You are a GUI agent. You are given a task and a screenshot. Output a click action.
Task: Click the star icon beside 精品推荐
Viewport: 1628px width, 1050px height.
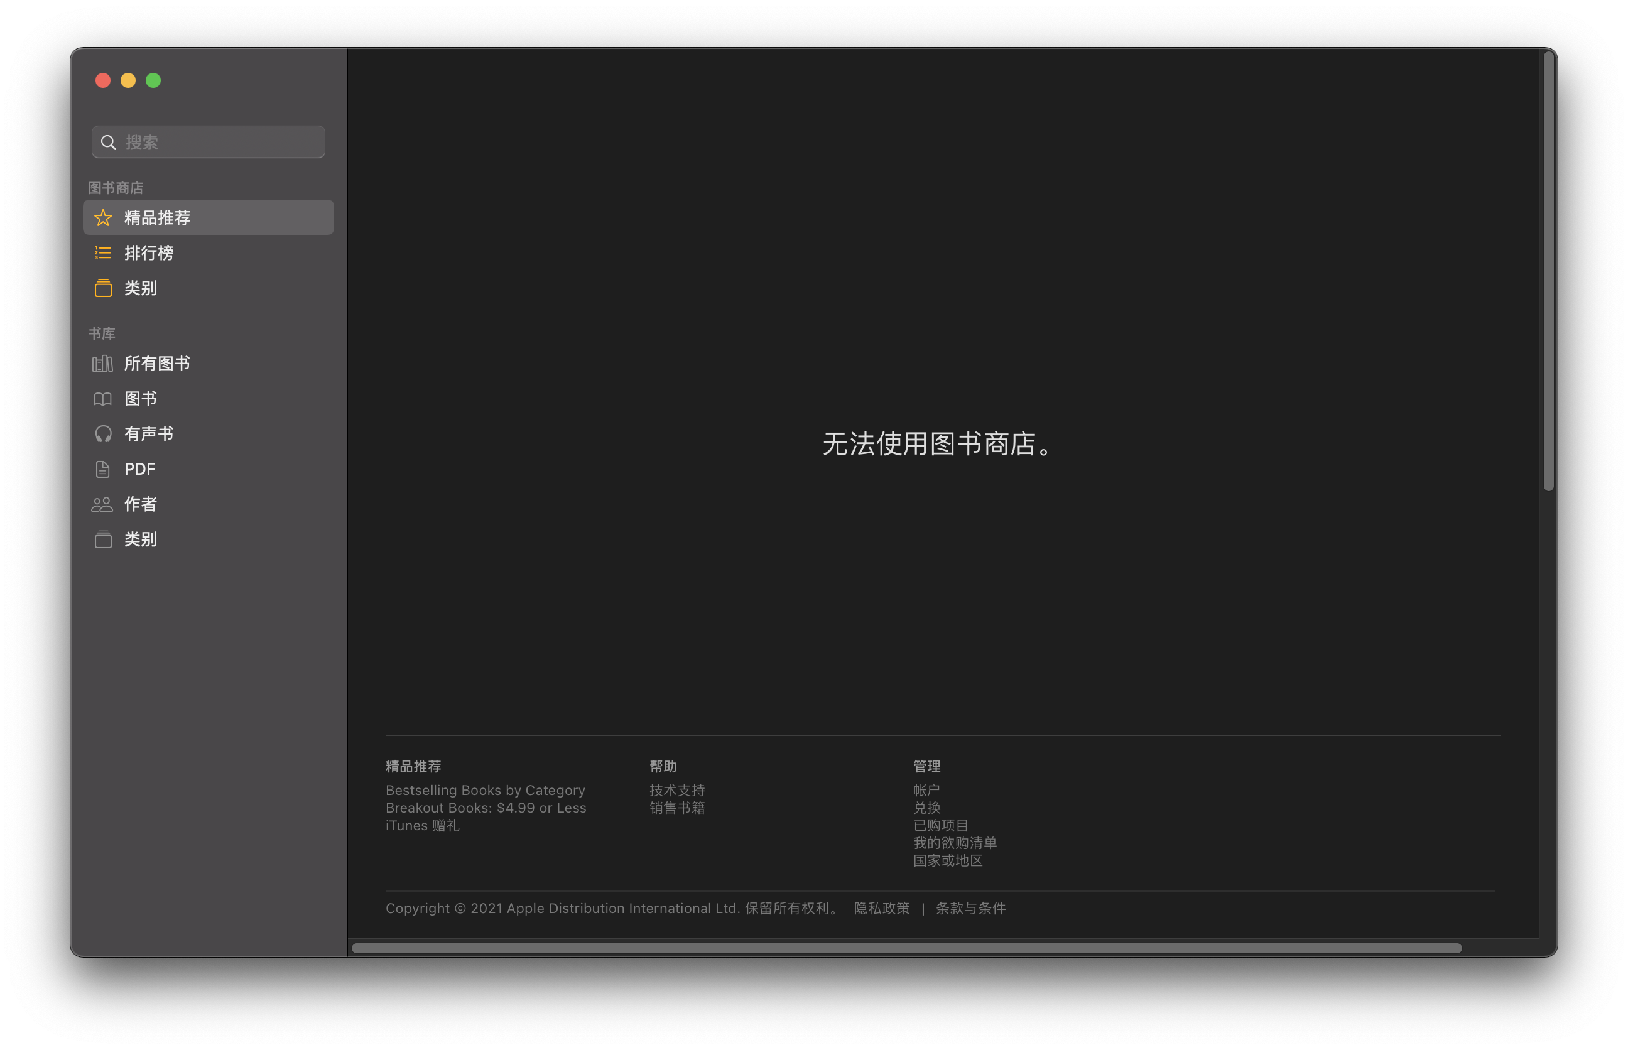[x=103, y=217]
